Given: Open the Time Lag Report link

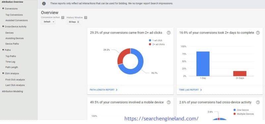Looking at the screenshot, I should tap(189, 90).
